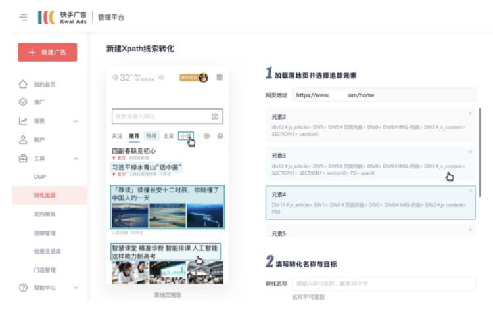Expand the 报表 submenu chevron
This screenshot has width=493, height=316.
coord(76,121)
